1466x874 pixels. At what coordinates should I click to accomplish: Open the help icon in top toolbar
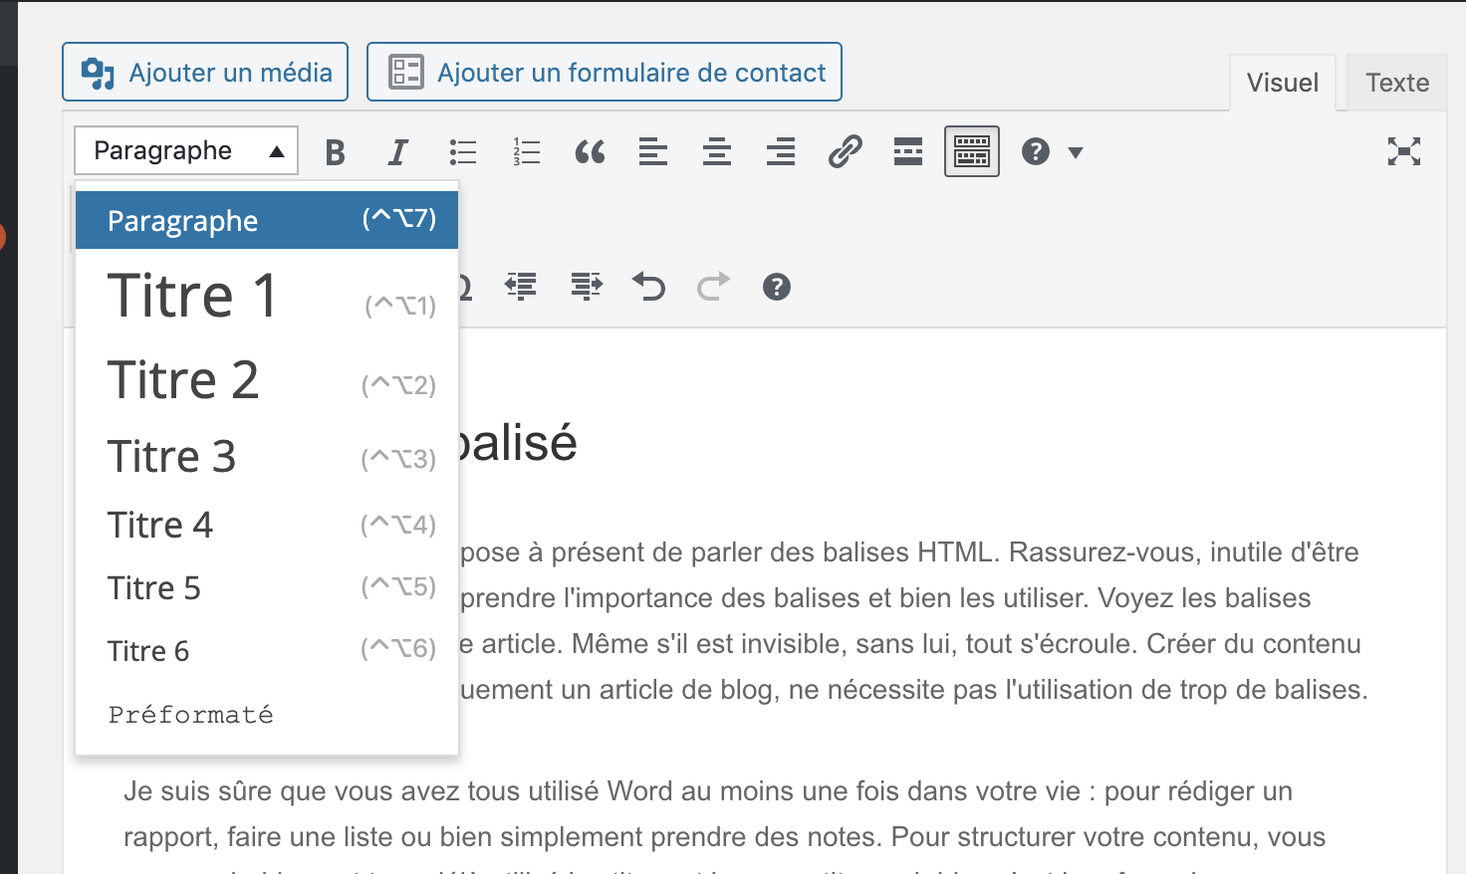[1036, 151]
